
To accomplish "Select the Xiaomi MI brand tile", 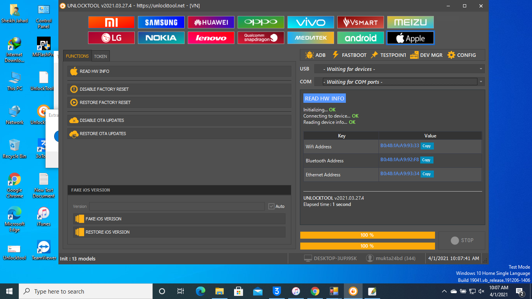I will pos(111,22).
